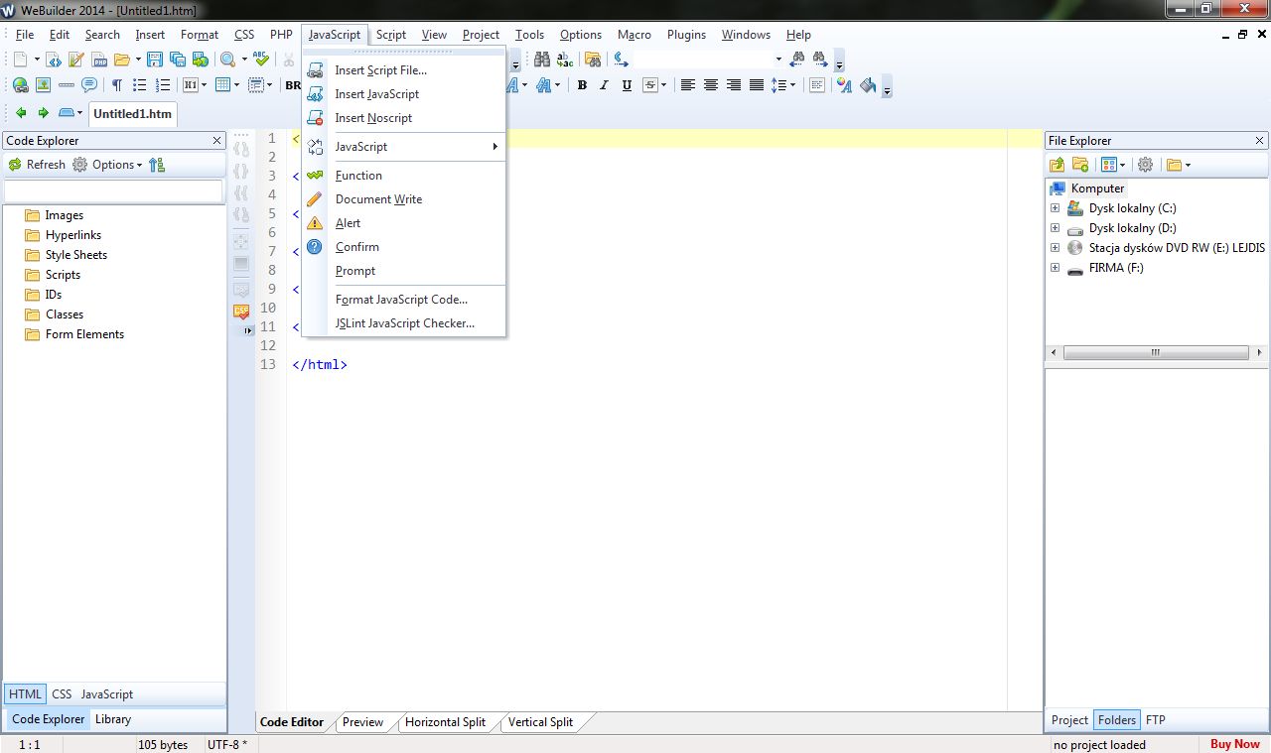Choose JSLint JavaScript Checker menu item
Image resolution: width=1271 pixels, height=753 pixels.
point(404,323)
